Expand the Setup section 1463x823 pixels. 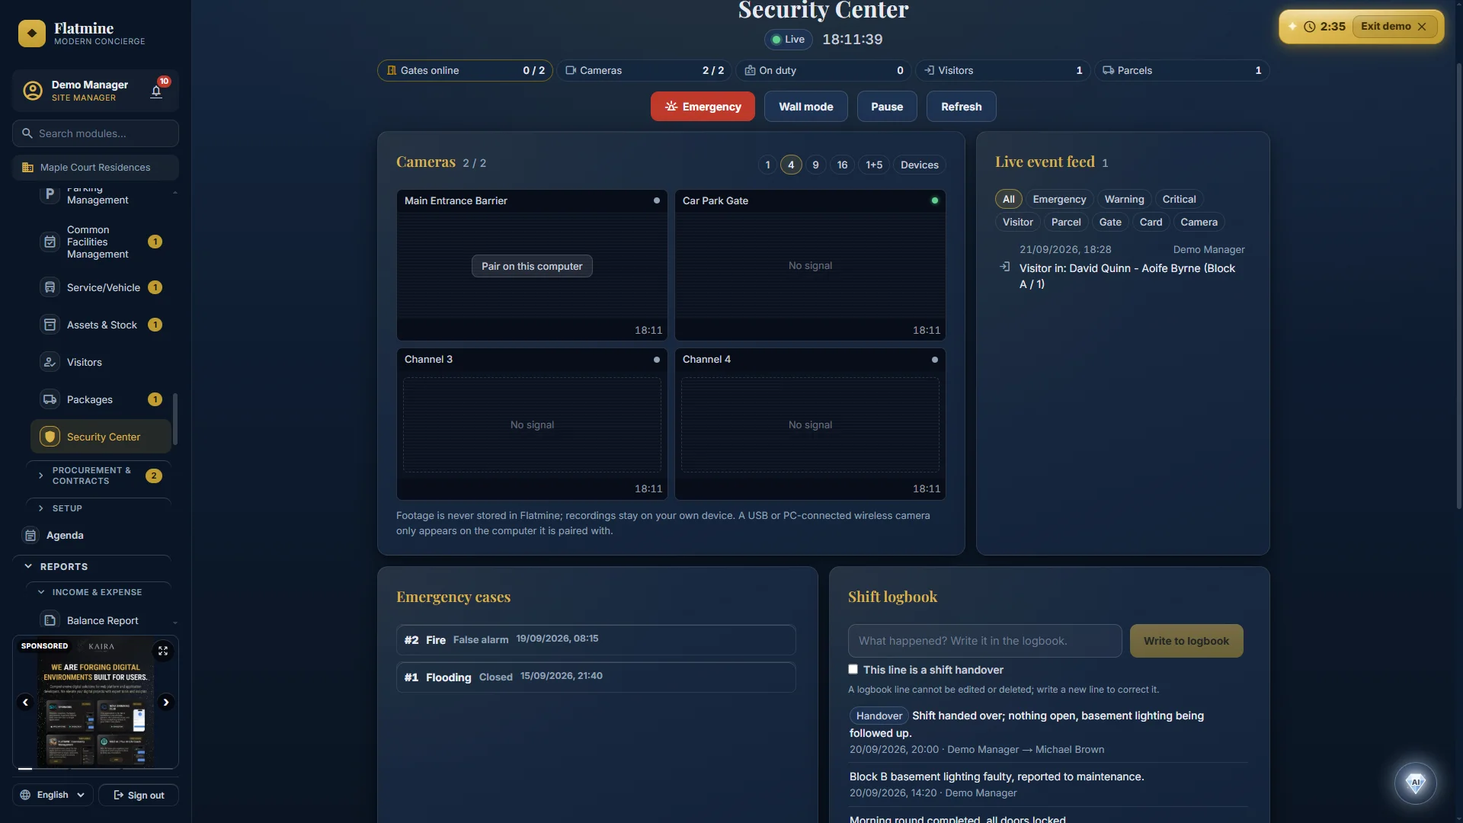pos(98,508)
